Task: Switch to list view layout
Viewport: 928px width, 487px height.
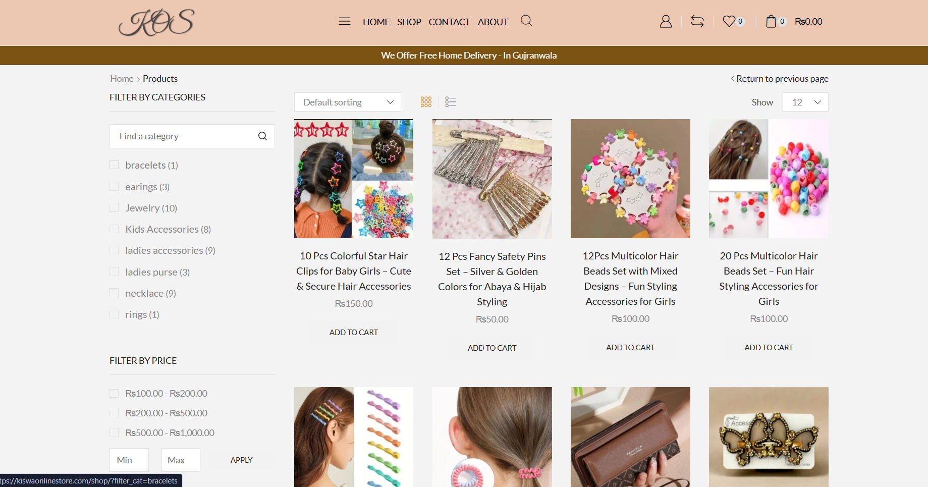Action: [451, 102]
